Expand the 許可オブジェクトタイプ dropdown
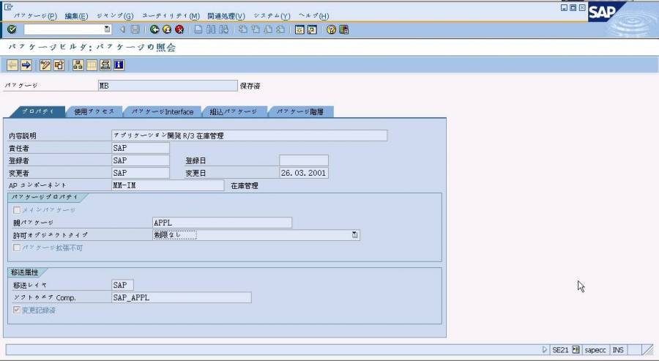 (x=354, y=235)
